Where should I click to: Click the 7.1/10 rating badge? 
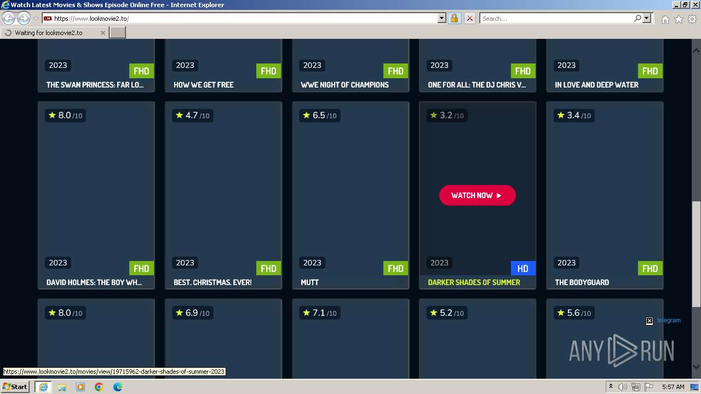click(319, 313)
